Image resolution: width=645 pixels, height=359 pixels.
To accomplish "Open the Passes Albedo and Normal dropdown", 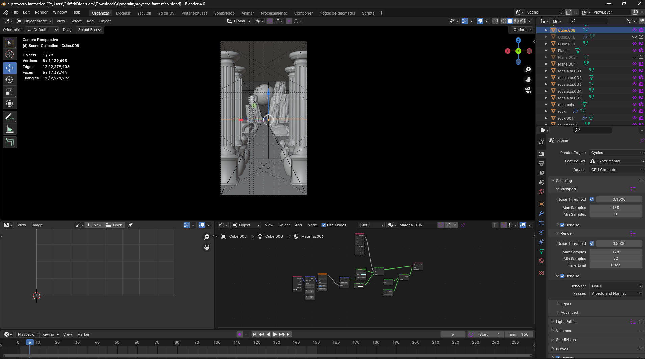I will pos(616,293).
